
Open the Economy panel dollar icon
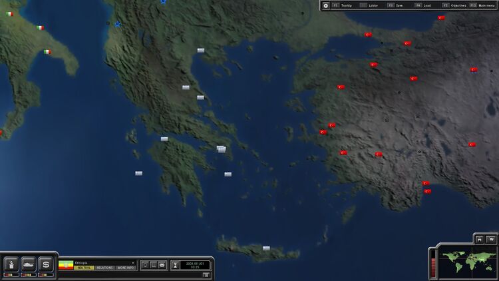(x=45, y=264)
